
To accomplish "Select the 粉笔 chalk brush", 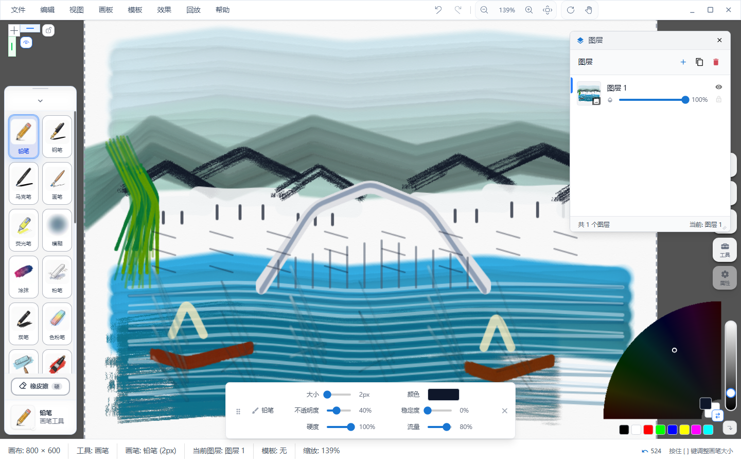I will [57, 277].
